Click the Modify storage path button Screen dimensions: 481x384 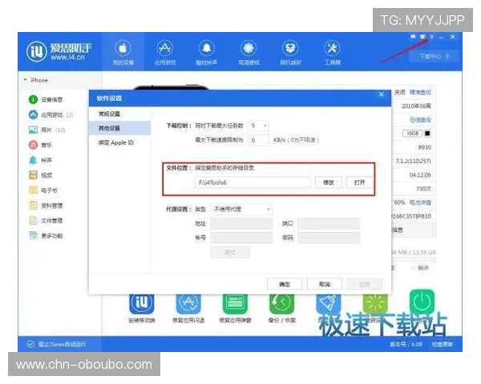pos(328,182)
